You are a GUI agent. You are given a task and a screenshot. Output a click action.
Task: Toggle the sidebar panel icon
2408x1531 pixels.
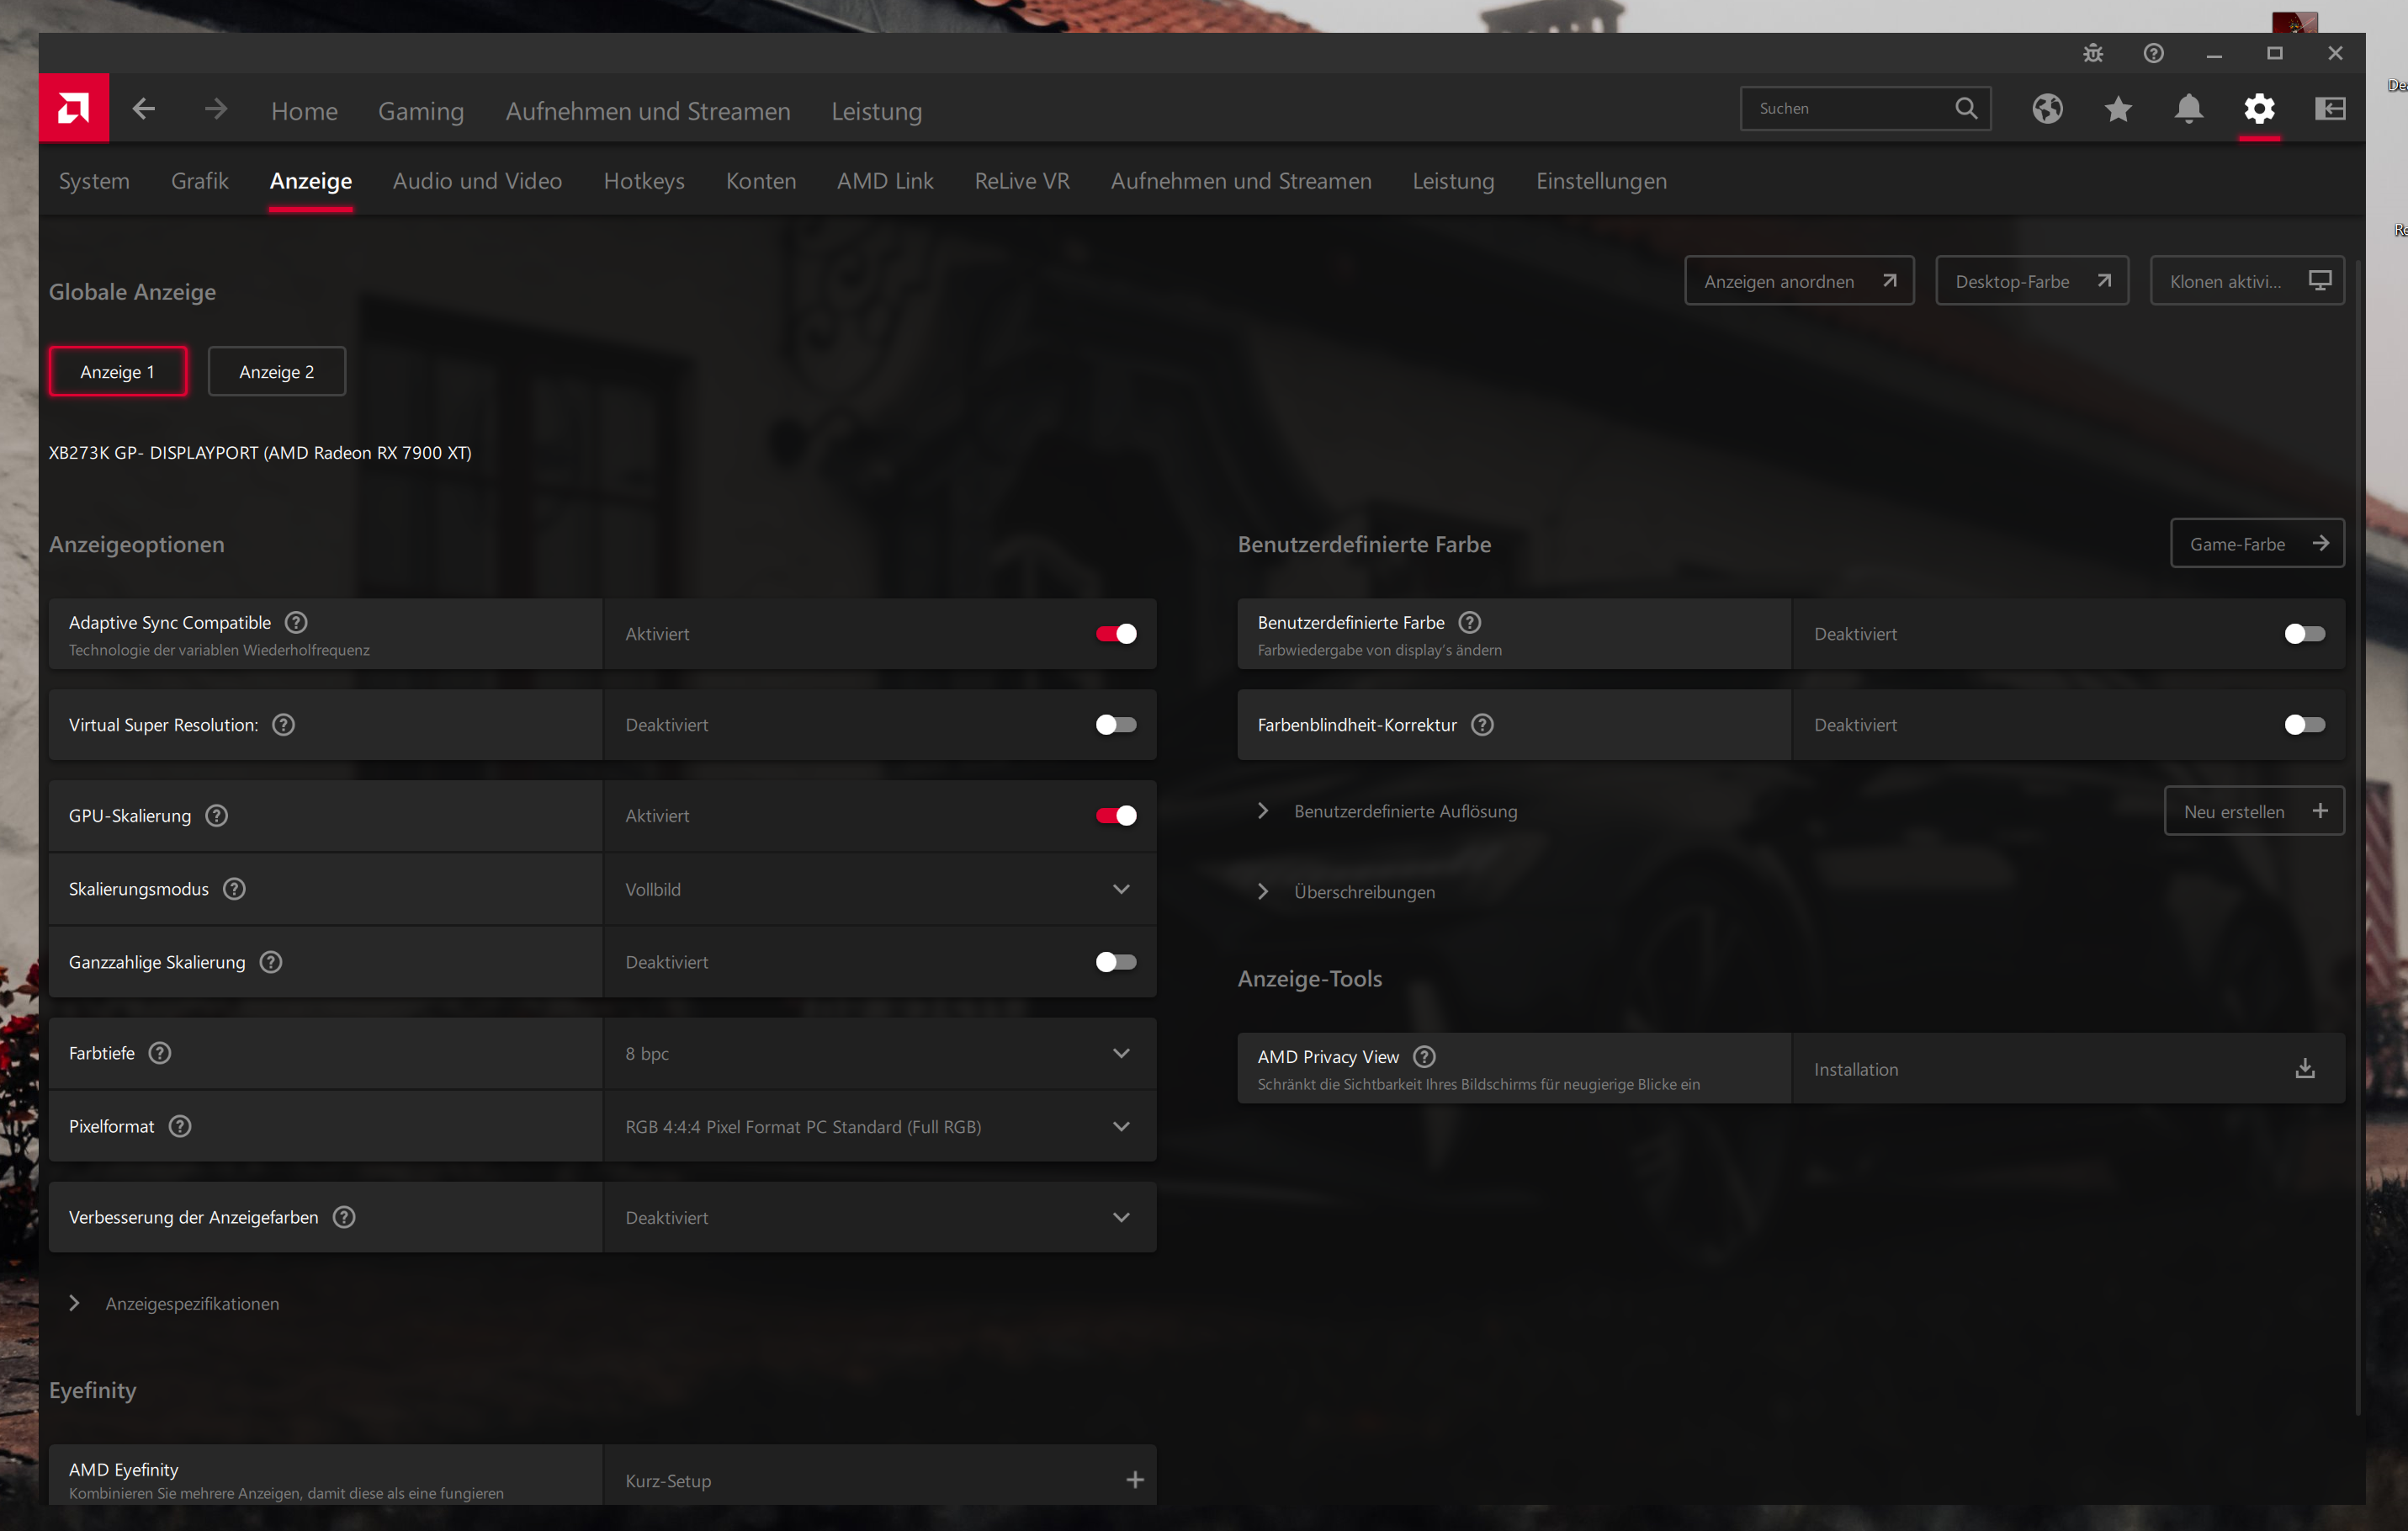2330,108
